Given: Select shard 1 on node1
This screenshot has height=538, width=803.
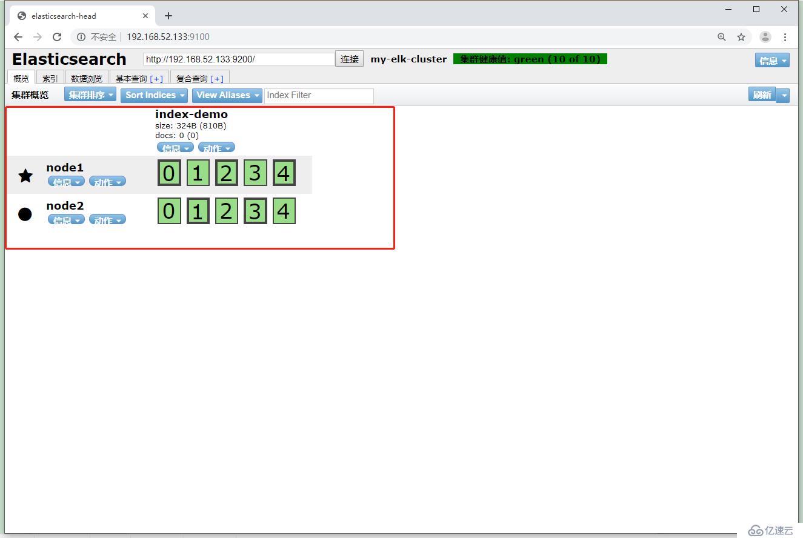Looking at the screenshot, I should coord(198,173).
